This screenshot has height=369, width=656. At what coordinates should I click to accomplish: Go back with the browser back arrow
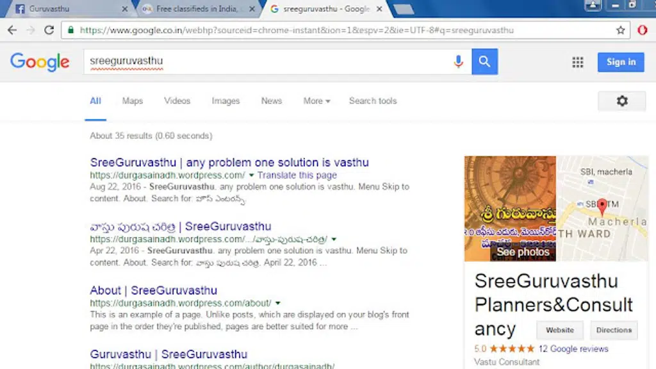pyautogui.click(x=12, y=30)
